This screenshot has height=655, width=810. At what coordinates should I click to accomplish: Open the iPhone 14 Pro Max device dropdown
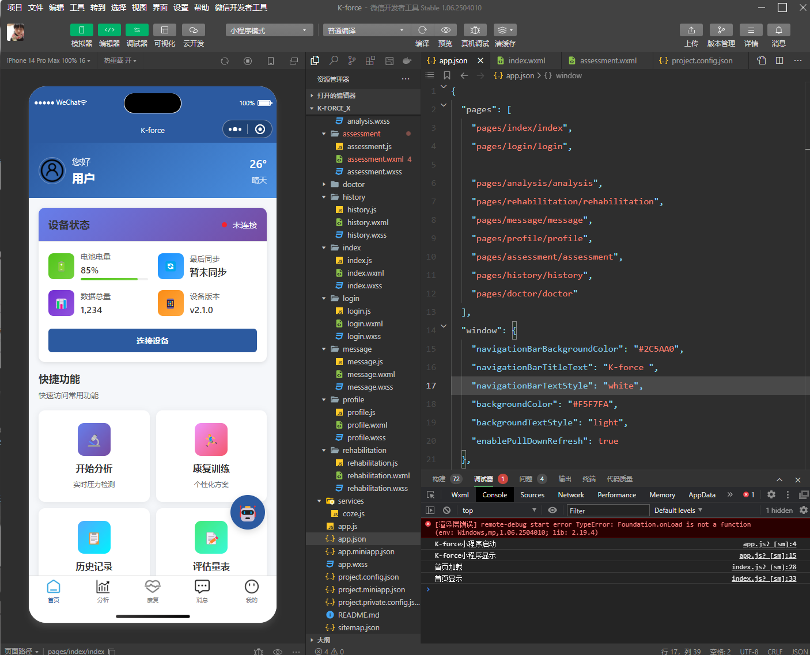48,60
